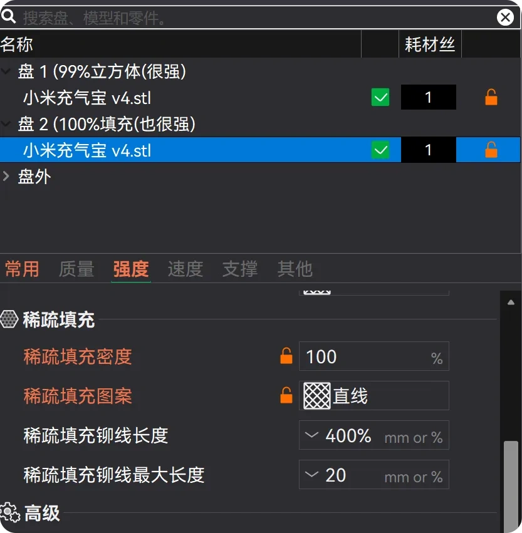The image size is (522, 533).
Task: Click orange lock icon on 盘 2 model row
Action: tap(491, 150)
